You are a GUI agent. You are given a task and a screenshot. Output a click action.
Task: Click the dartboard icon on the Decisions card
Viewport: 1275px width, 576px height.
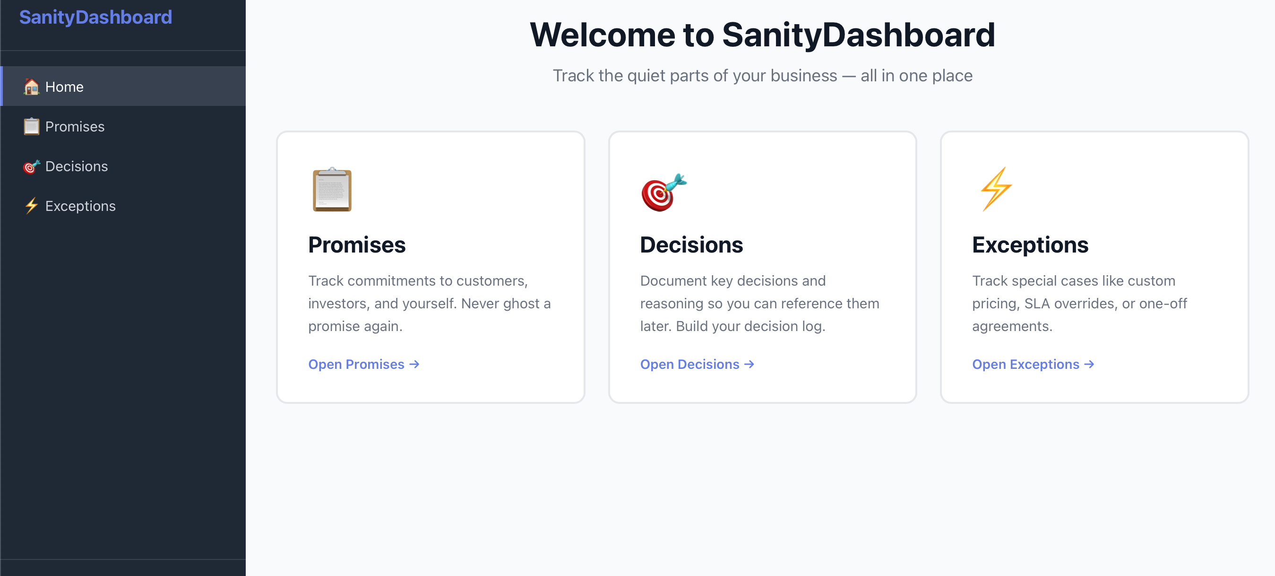(663, 193)
